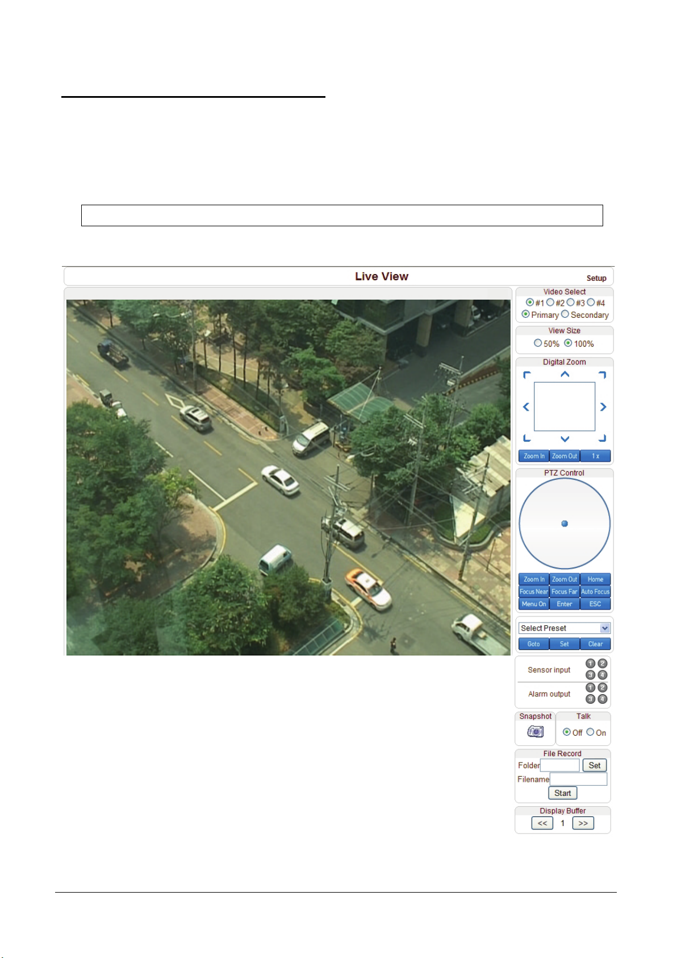Start file recording
677x958 pixels.
tap(562, 793)
